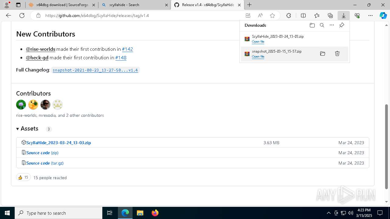390x219 pixels.
Task: Download ScyllaHide_2023-03-24_13-03.zip asset
Action: pos(58,143)
